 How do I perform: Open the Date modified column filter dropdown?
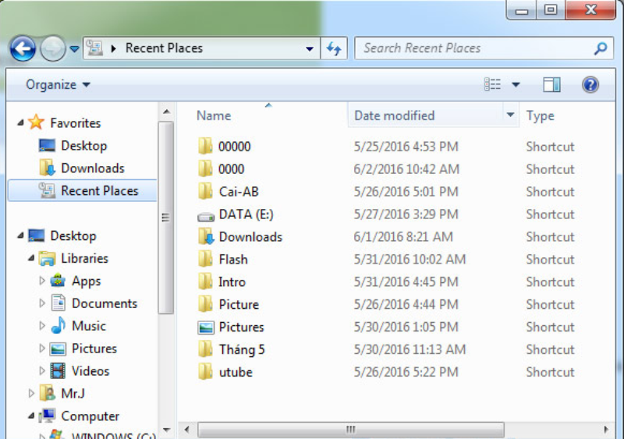point(511,115)
